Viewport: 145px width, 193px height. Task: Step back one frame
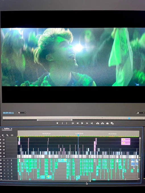77,123
